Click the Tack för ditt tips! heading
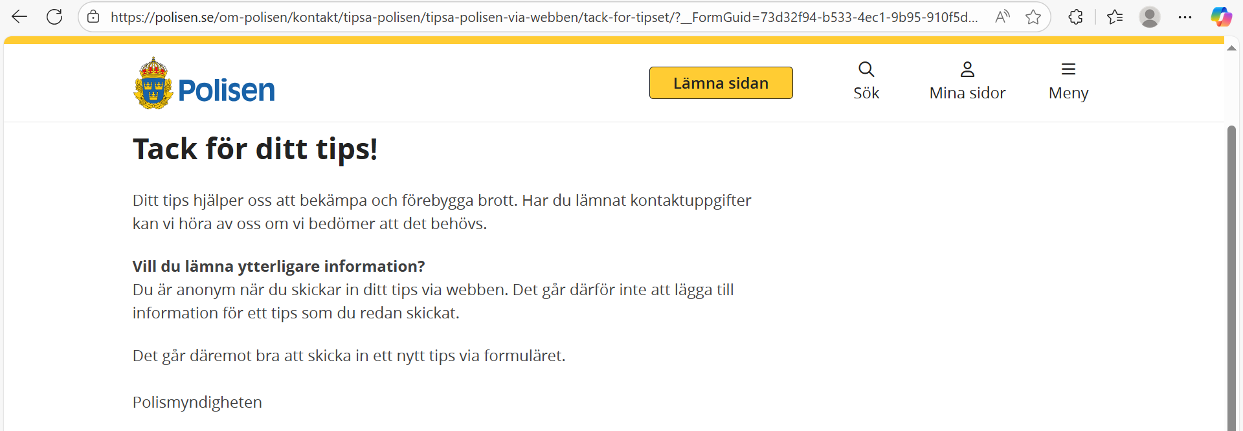The height and width of the screenshot is (431, 1243). (x=255, y=149)
